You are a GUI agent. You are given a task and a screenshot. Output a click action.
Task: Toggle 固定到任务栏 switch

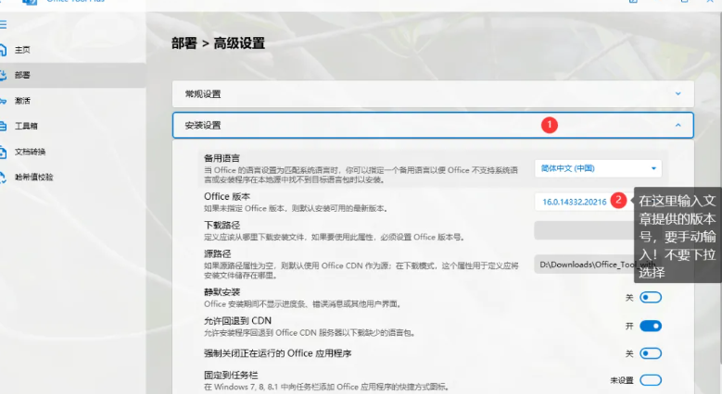[x=651, y=380]
